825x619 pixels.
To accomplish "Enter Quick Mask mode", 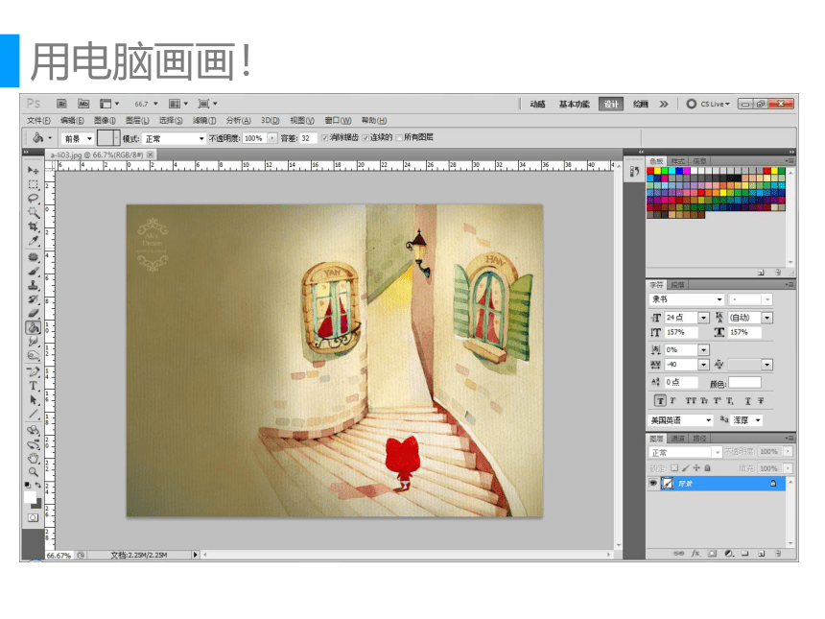I will coord(33,518).
